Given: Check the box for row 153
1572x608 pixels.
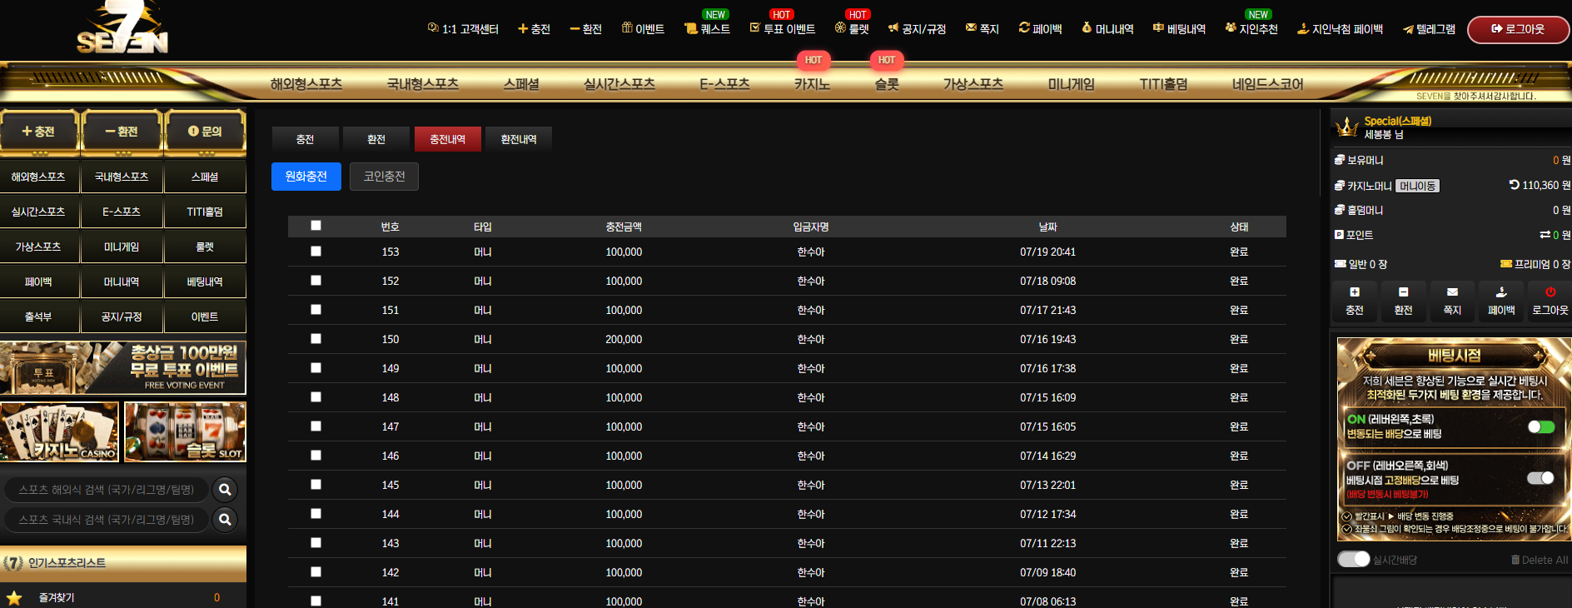Looking at the screenshot, I should coord(316,251).
